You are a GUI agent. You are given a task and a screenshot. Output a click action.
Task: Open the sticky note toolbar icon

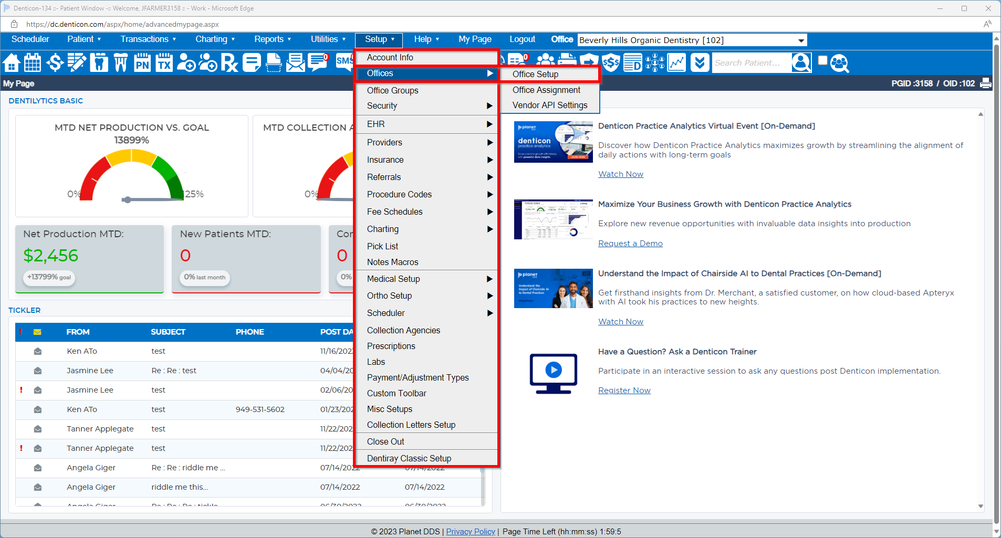tap(252, 63)
